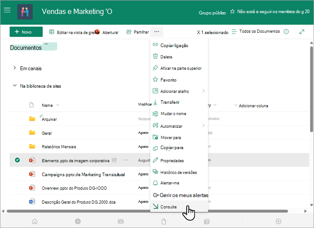Click the Arquivar folder icon
Screen dimensions: 314x228
point(32,119)
